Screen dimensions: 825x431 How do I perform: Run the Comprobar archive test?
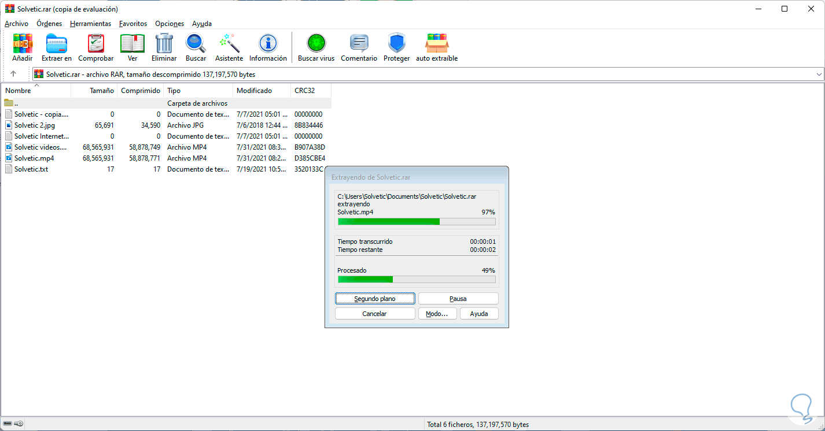point(96,44)
